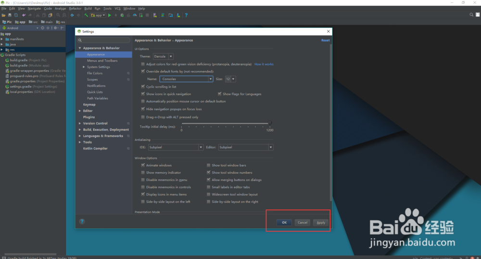
Task: Open the Tools menu
Action: pyautogui.click(x=107, y=9)
